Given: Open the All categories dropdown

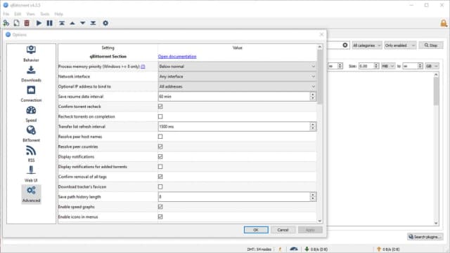Looking at the screenshot, I should click(367, 46).
